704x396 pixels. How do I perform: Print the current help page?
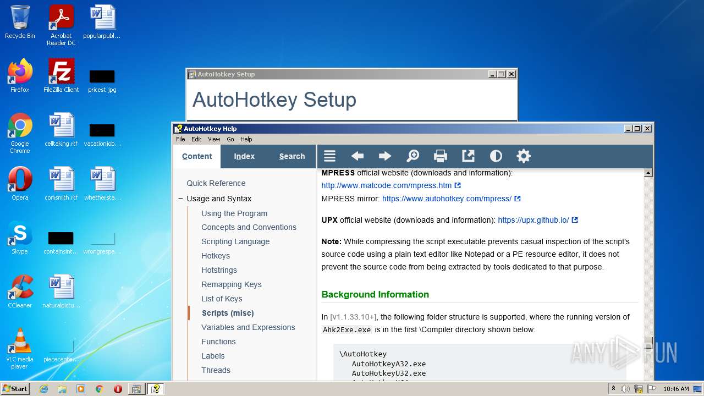(441, 156)
